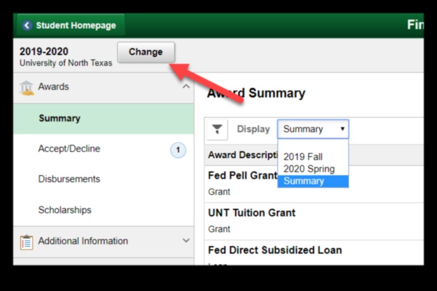The height and width of the screenshot is (291, 437).
Task: Open Additional Information menu heading
Action: 83,241
